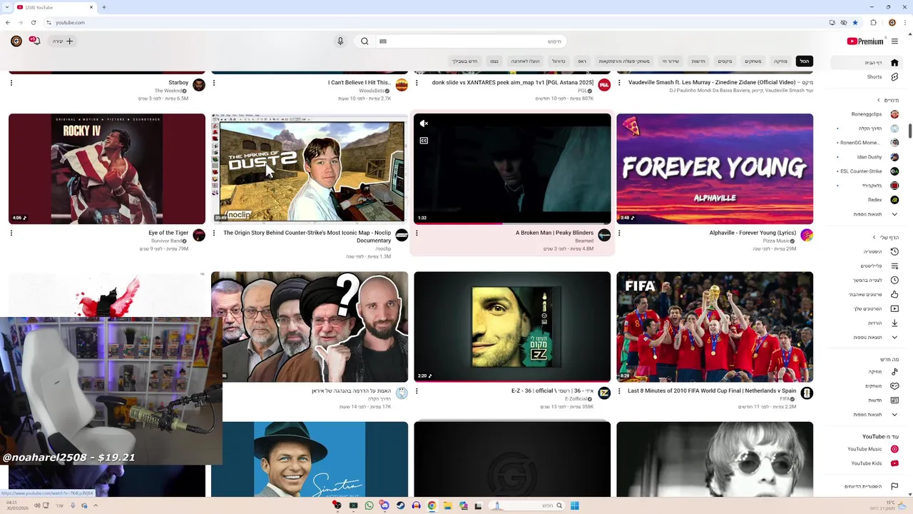
Task: Open Playlists icon in sidebar
Action: 894,266
